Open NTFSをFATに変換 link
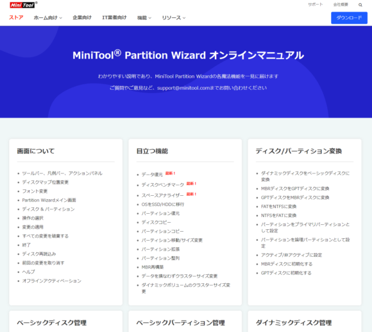 279,215
